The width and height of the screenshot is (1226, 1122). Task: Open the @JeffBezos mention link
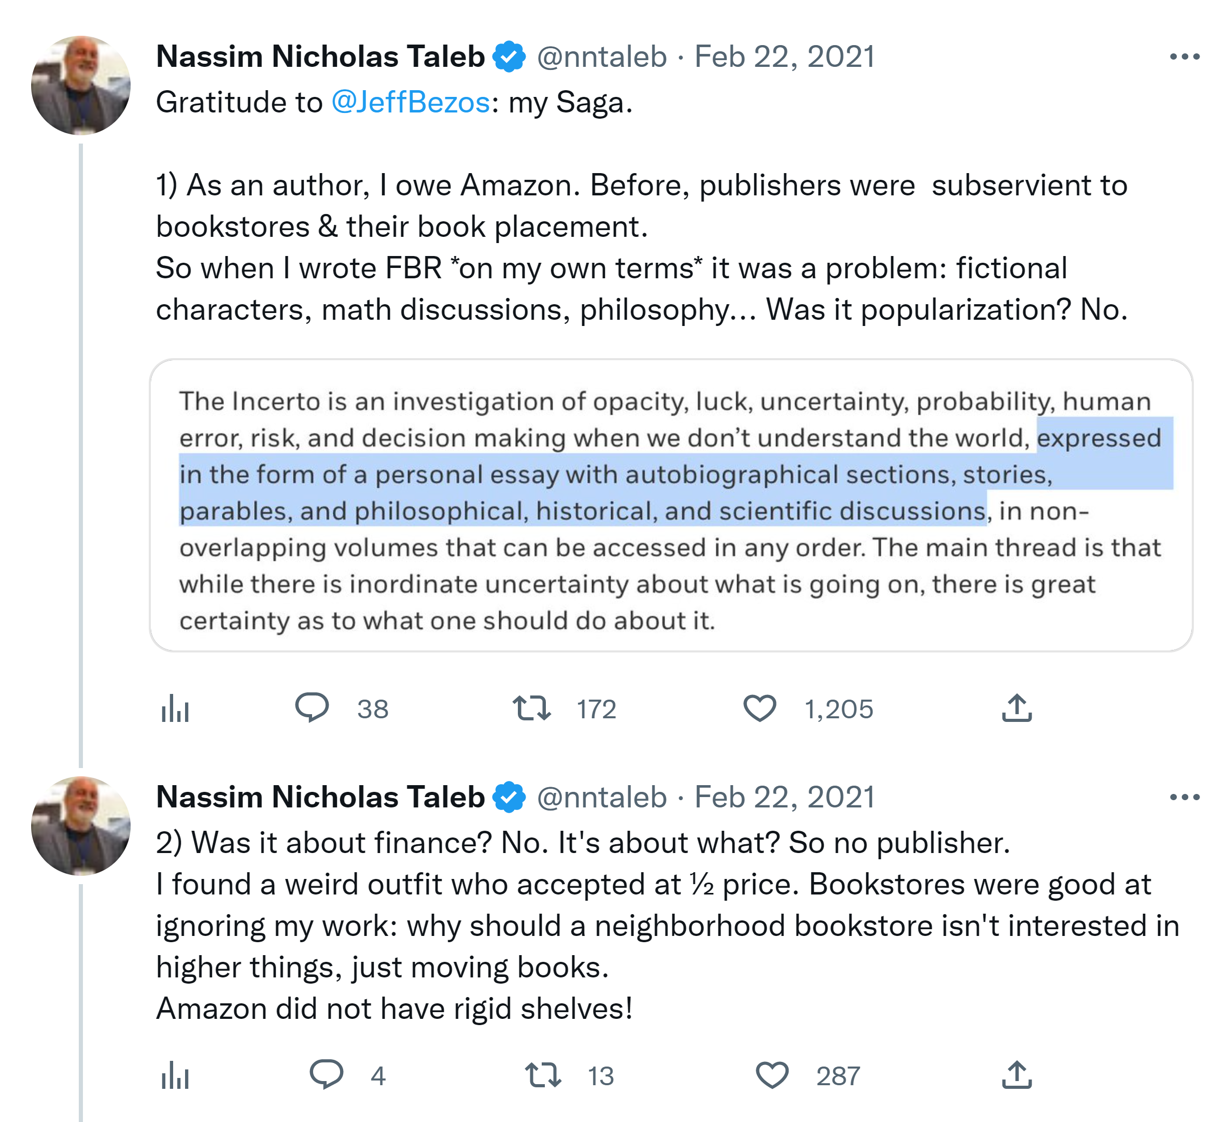pyautogui.click(x=411, y=102)
